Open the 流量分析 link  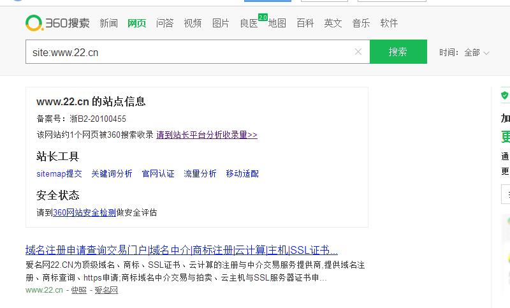coord(200,173)
